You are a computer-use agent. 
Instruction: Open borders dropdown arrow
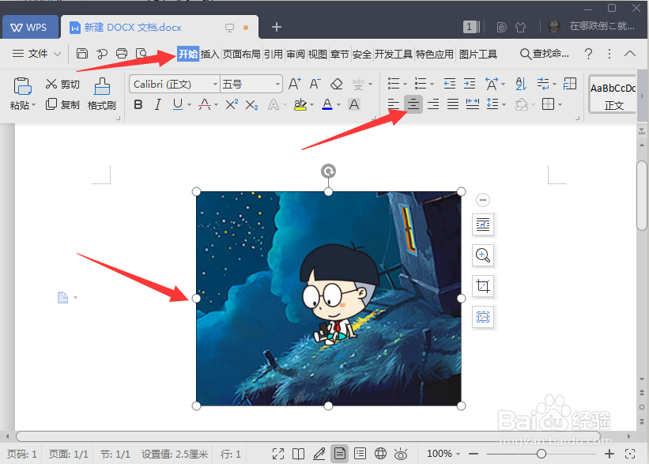tap(560, 104)
